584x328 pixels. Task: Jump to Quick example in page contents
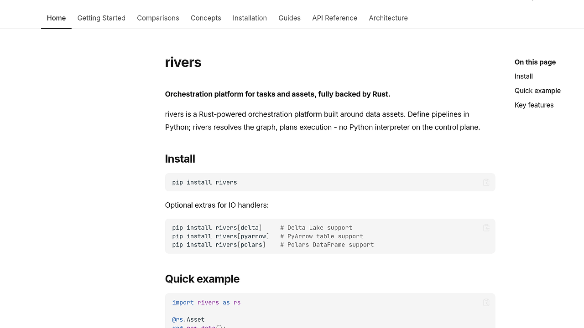tap(537, 91)
